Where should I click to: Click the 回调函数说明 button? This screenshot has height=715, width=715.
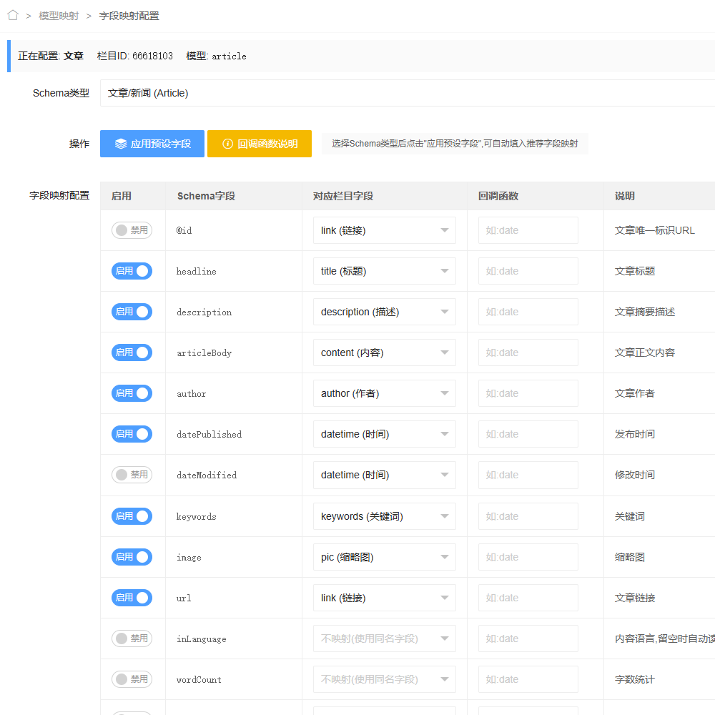click(260, 144)
